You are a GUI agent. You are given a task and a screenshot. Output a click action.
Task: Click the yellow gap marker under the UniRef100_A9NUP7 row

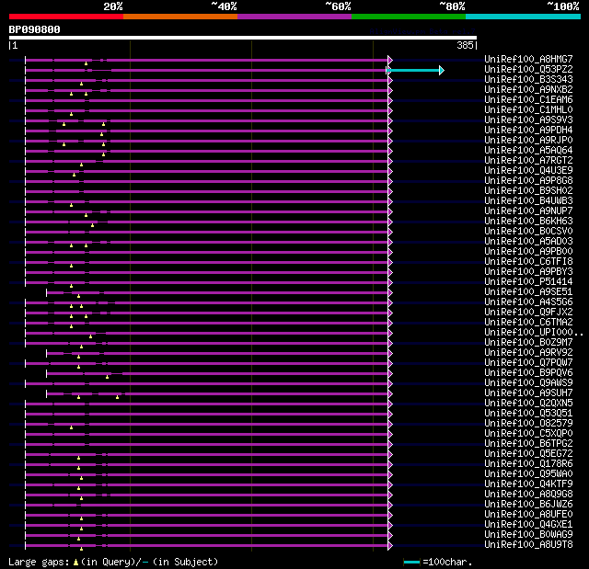[x=86, y=215]
